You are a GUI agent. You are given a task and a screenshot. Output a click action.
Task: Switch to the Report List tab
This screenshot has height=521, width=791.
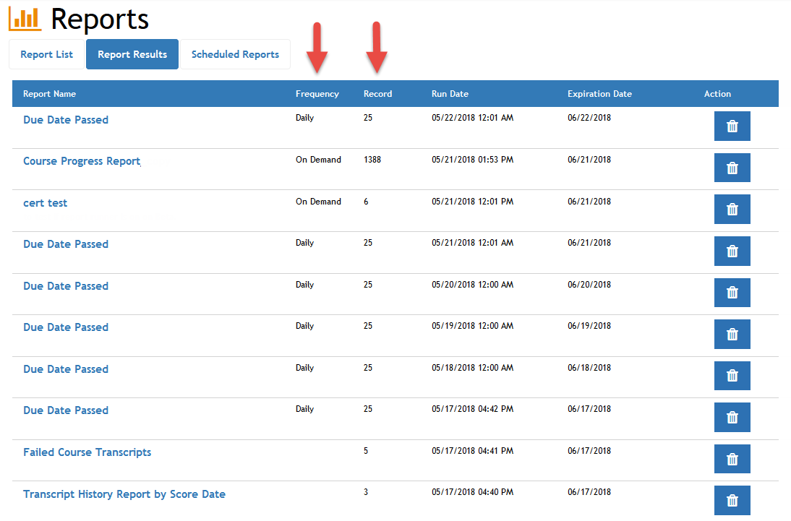(47, 54)
